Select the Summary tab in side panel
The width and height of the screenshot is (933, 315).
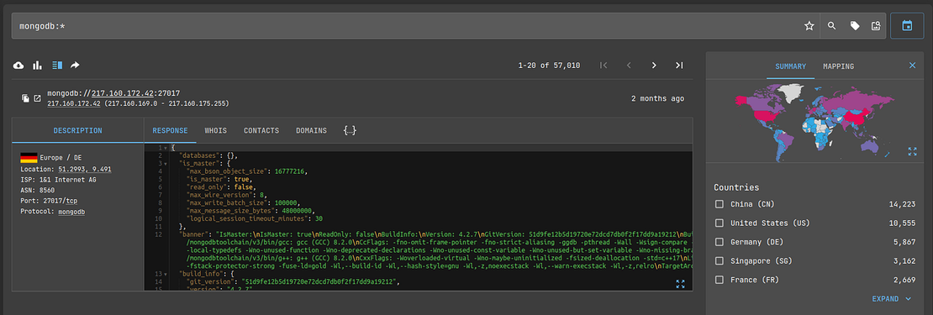(x=790, y=66)
